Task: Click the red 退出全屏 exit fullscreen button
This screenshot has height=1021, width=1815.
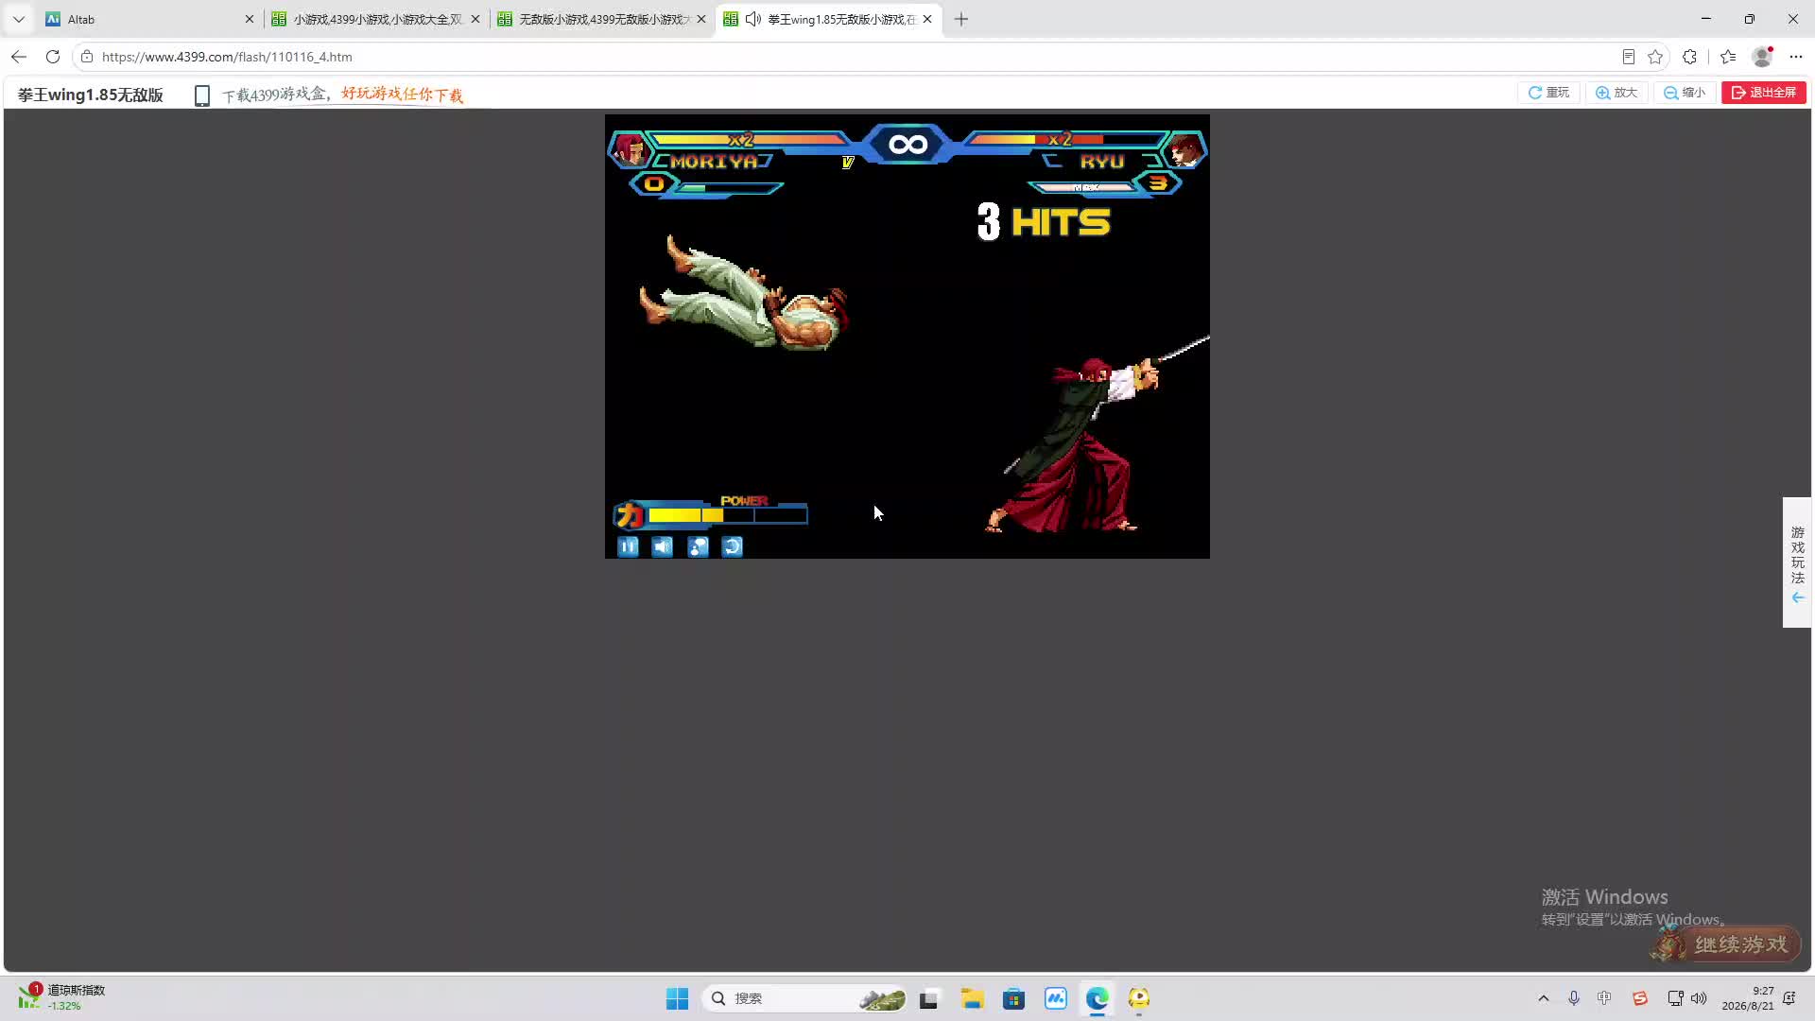Action: 1764,93
